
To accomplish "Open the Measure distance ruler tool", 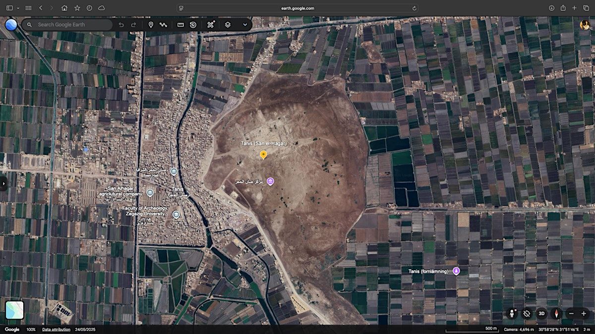I will [x=180, y=25].
